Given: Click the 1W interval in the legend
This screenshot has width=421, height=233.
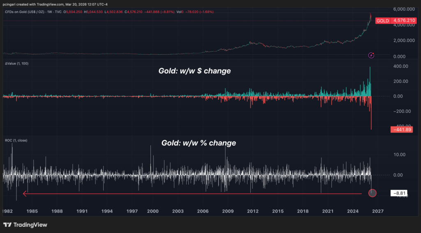Looking at the screenshot, I should (x=59, y=12).
